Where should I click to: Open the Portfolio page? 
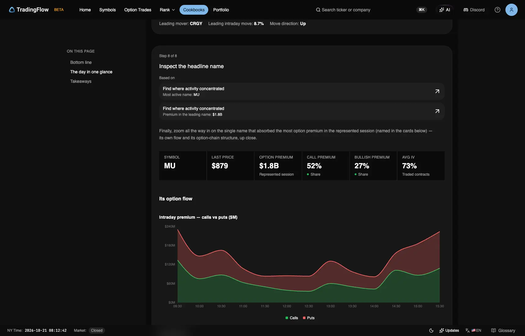click(x=221, y=10)
